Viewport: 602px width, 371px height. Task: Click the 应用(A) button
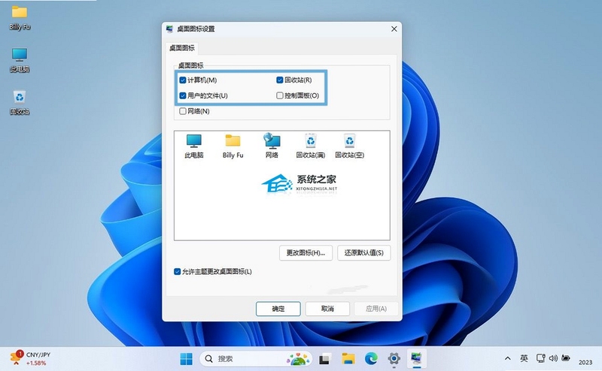(376, 309)
